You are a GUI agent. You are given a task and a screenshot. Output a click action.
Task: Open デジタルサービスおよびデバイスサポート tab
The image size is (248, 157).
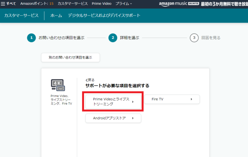pyautogui.click(x=104, y=15)
